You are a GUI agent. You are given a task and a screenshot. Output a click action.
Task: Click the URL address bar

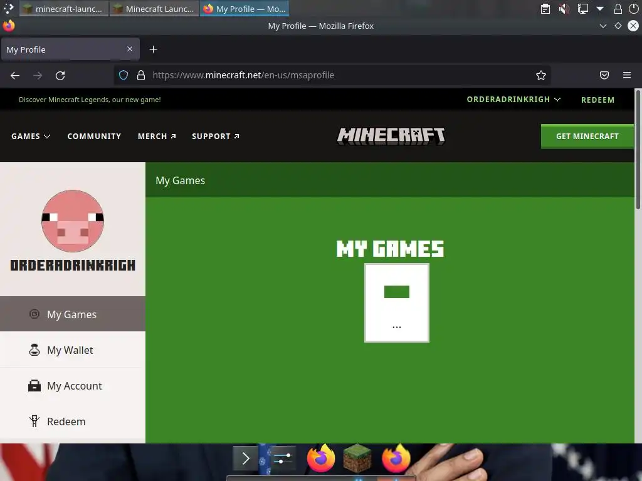tap(332, 75)
